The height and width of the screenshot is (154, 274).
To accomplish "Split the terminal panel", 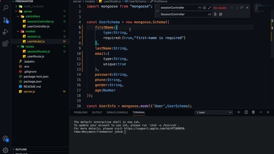I will tap(246, 112).
